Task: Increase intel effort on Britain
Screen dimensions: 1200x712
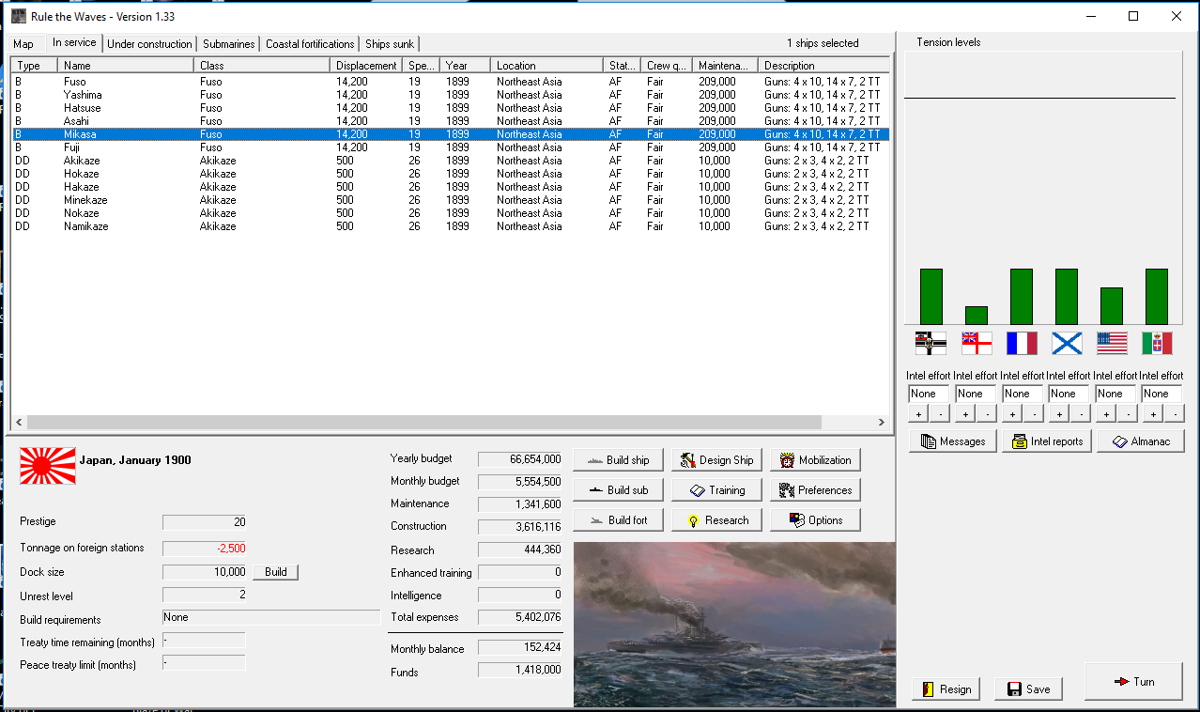Action: click(x=965, y=413)
